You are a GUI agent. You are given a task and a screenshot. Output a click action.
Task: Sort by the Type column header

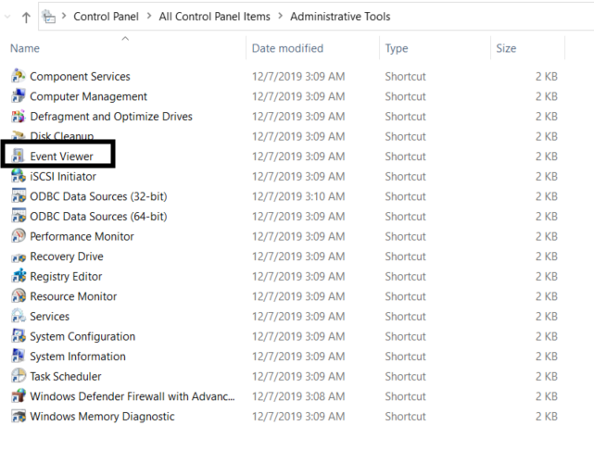[x=397, y=48]
